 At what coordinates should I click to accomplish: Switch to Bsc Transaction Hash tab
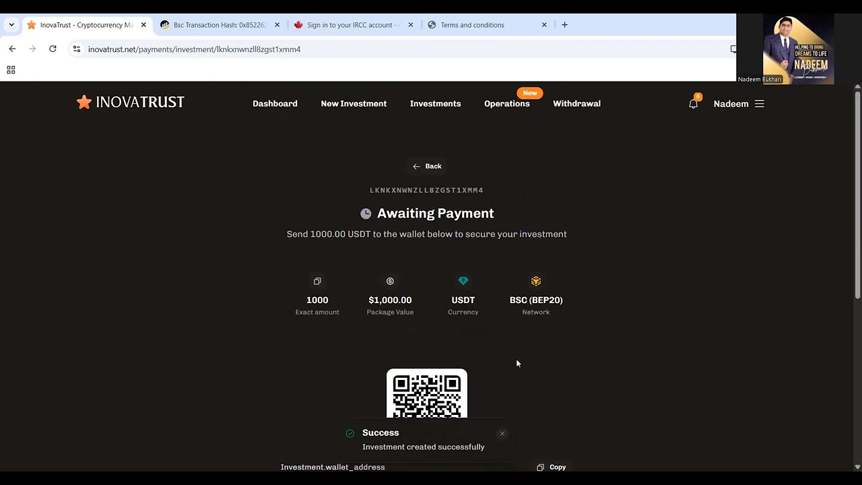pyautogui.click(x=220, y=25)
